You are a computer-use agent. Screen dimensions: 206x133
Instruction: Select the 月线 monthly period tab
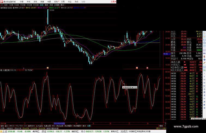[x=51, y=5]
